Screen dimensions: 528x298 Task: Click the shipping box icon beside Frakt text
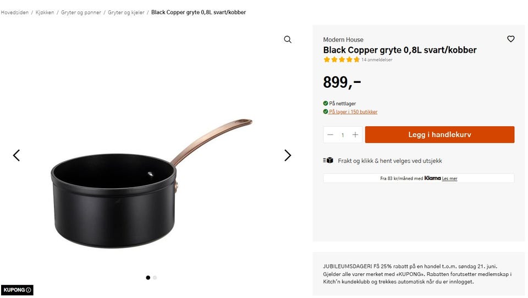[x=328, y=160]
